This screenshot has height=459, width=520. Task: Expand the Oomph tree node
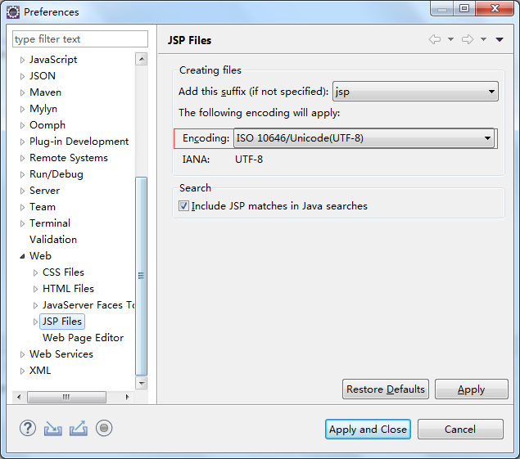pos(22,125)
